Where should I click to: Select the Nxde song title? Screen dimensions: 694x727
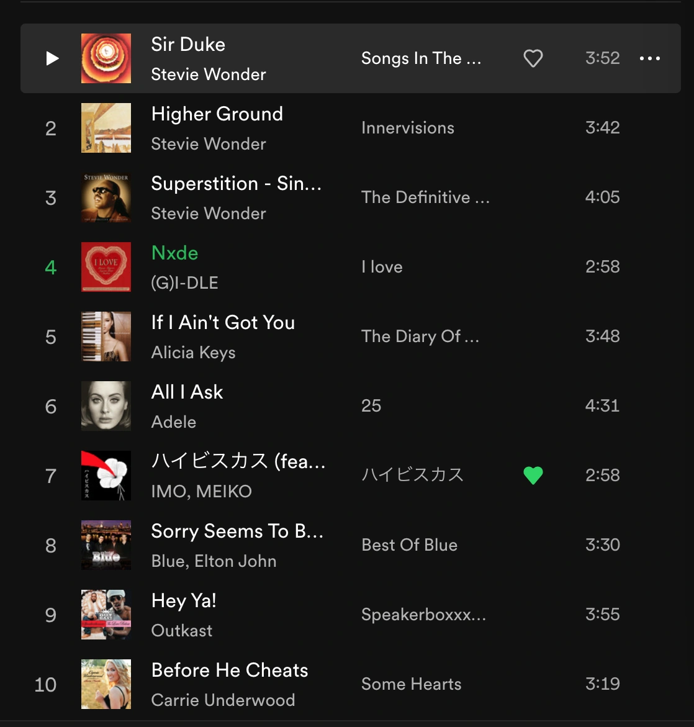(174, 253)
